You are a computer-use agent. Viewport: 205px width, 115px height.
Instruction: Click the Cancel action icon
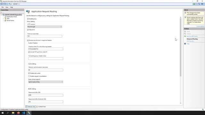[185, 34]
